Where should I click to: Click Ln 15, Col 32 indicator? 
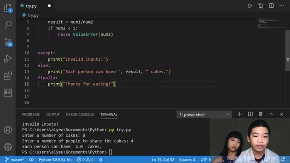click(163, 160)
